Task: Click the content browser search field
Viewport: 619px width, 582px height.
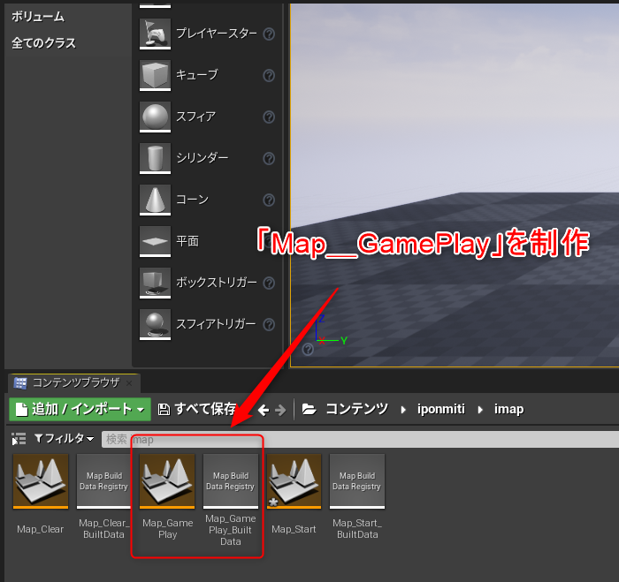Action: 354,439
